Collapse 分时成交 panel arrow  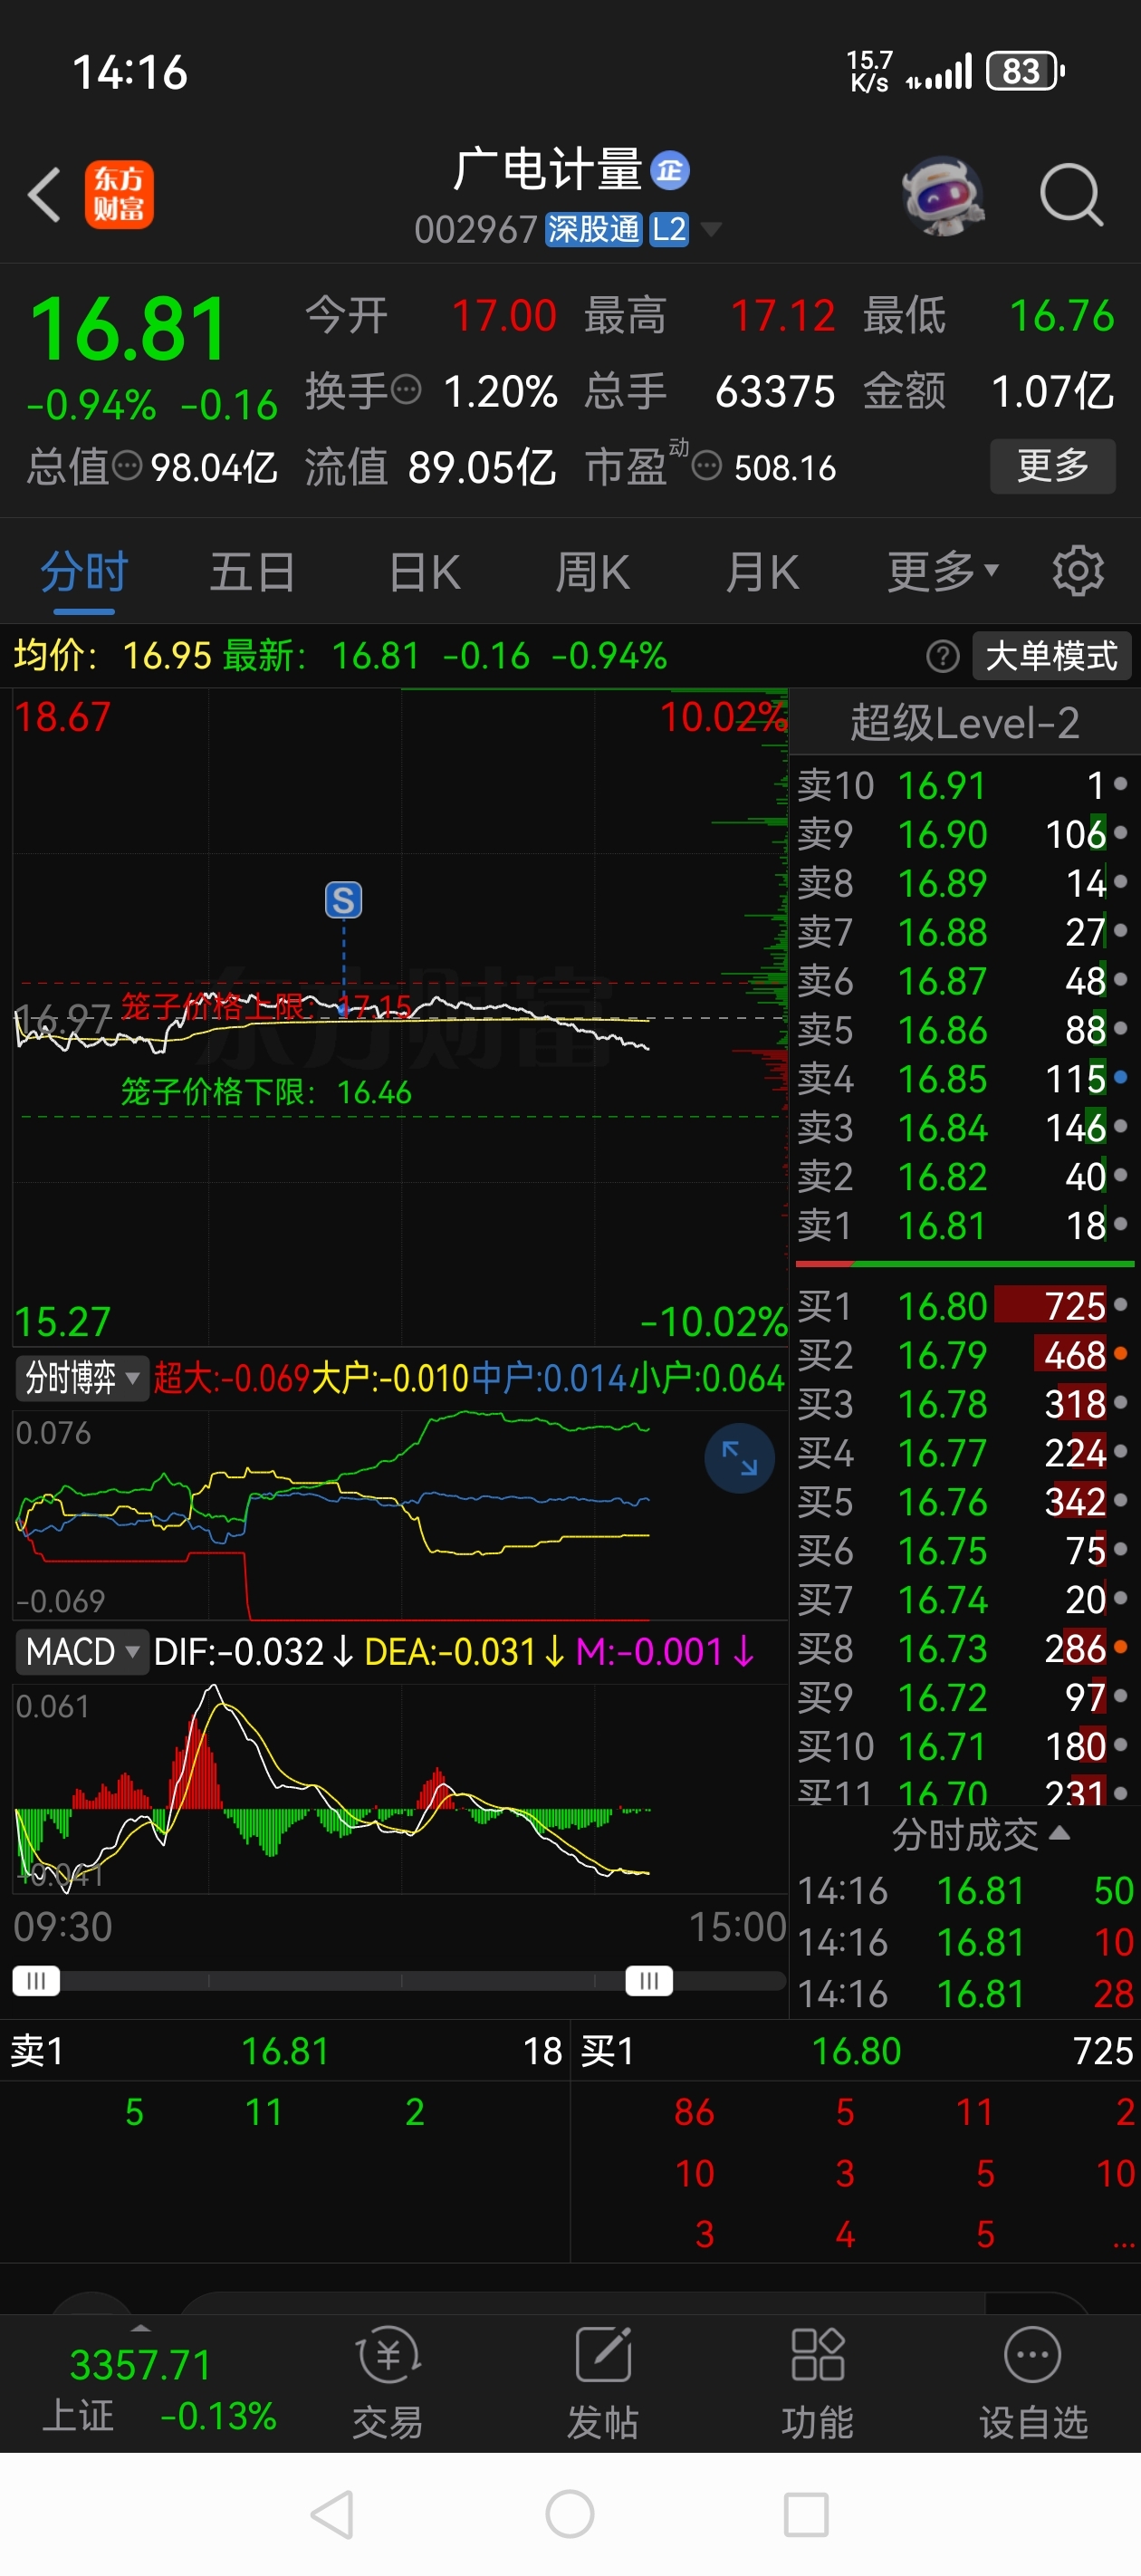click(x=1060, y=1834)
